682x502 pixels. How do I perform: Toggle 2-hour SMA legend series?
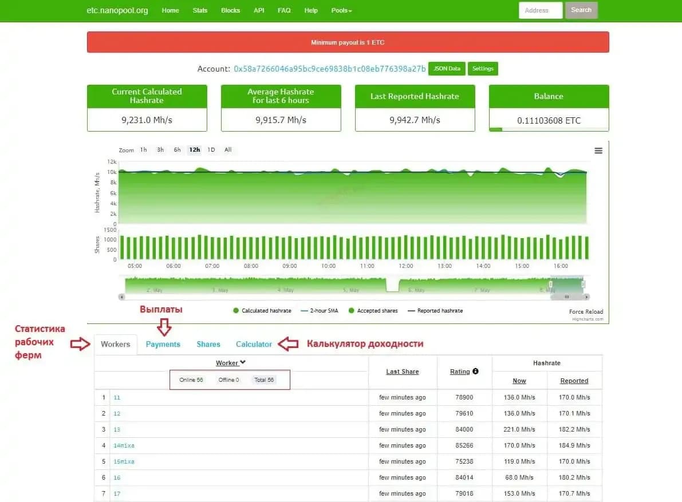pyautogui.click(x=320, y=311)
